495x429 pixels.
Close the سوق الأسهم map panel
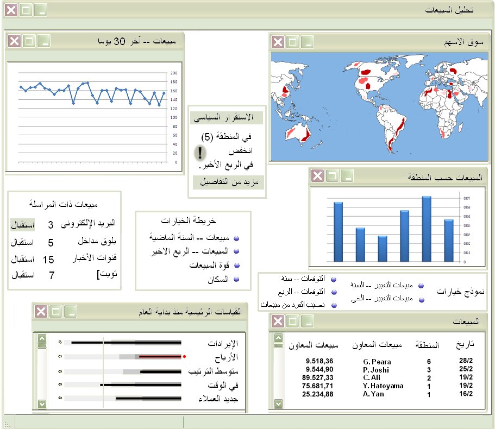click(x=278, y=42)
